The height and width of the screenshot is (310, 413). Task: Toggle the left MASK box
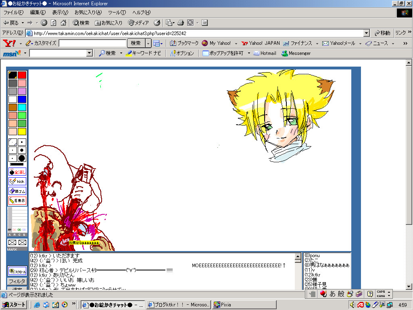click(13, 243)
